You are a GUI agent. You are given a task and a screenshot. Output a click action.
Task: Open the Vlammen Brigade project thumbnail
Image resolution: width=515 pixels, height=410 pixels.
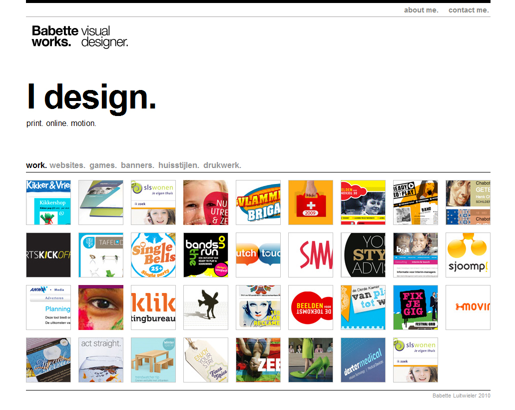tap(258, 202)
